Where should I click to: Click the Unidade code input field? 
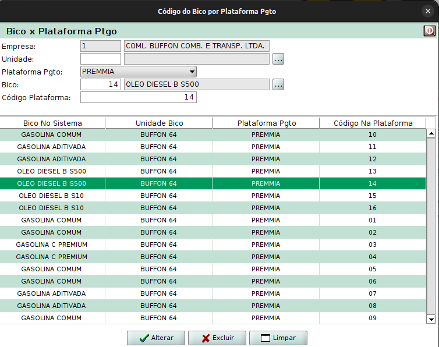(x=101, y=59)
